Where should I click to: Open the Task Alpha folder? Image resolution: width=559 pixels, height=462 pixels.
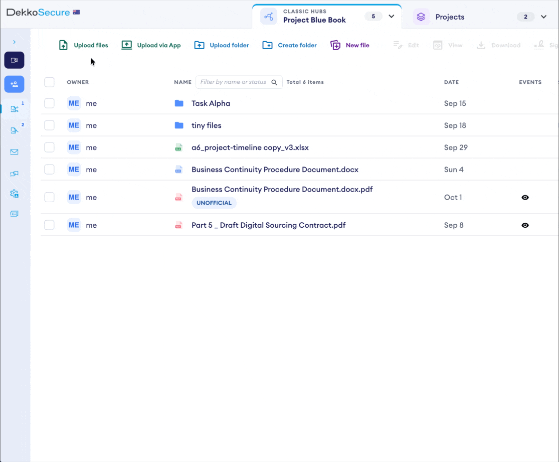pyautogui.click(x=211, y=103)
